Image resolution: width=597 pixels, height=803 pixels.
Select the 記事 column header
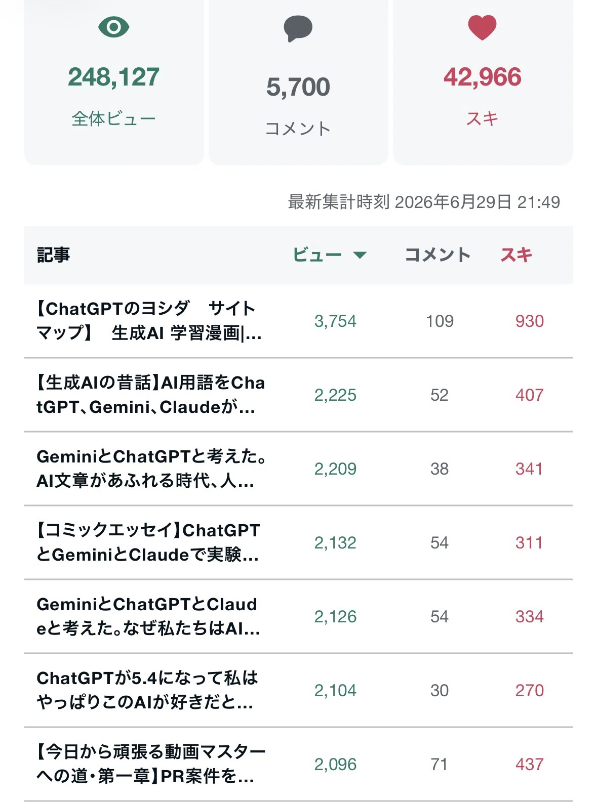(53, 255)
